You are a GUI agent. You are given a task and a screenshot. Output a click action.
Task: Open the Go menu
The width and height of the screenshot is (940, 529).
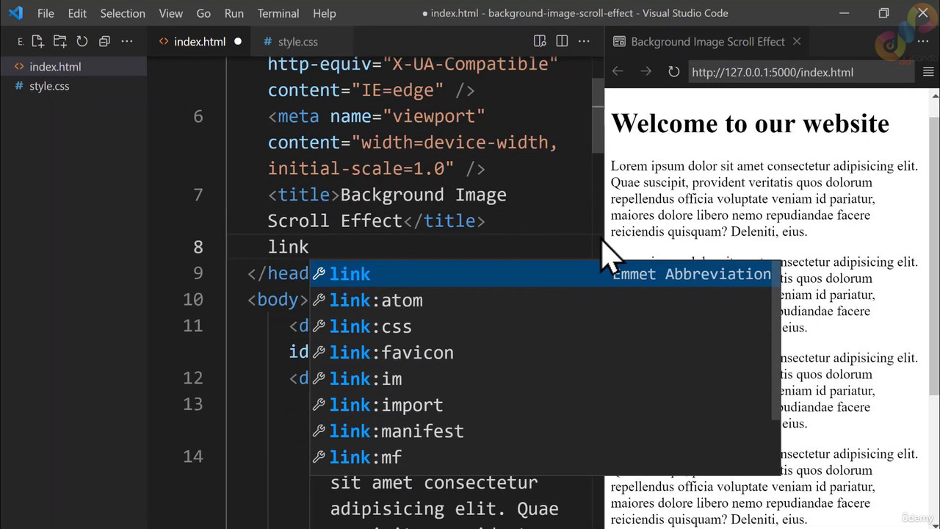pyautogui.click(x=203, y=13)
